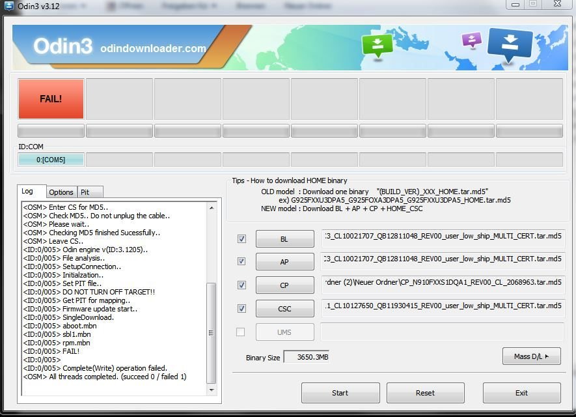The width and height of the screenshot is (576, 417).
Task: Click log line 'SetupConnection..'
Action: (72, 266)
